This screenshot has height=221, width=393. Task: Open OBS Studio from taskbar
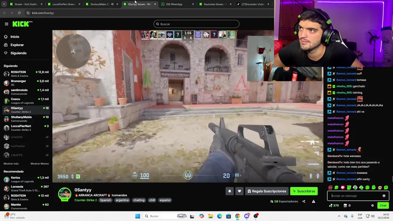coord(256,216)
